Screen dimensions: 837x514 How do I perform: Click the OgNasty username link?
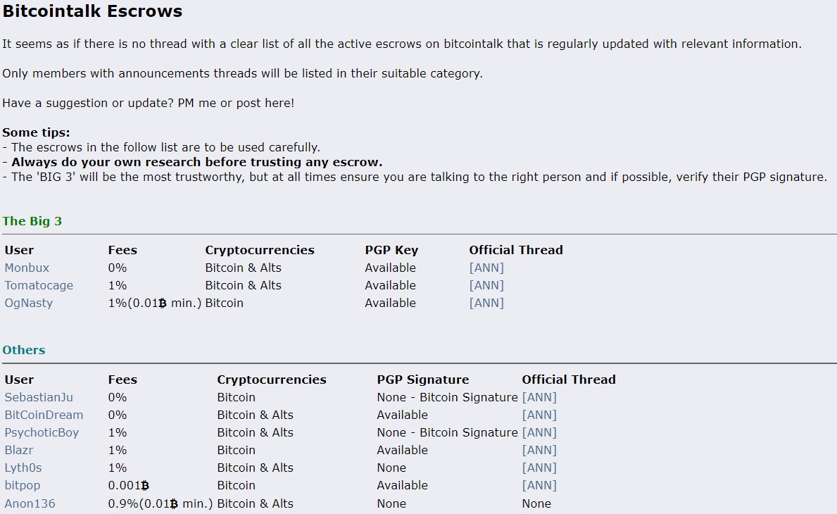coord(29,303)
